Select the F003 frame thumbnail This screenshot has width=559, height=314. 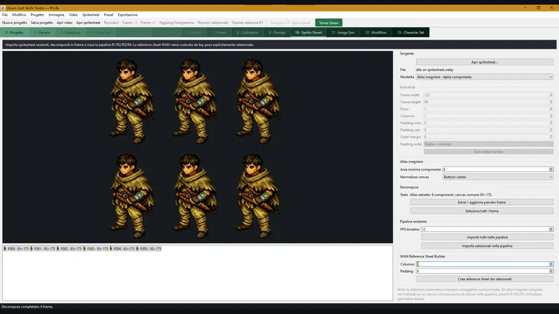pyautogui.click(x=95, y=248)
